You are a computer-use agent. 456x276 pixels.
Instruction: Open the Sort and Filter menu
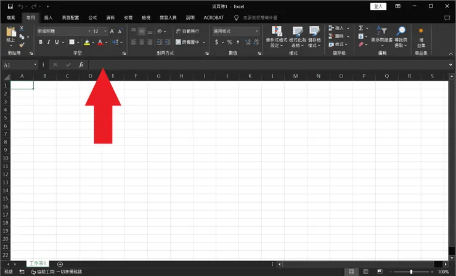(x=382, y=36)
